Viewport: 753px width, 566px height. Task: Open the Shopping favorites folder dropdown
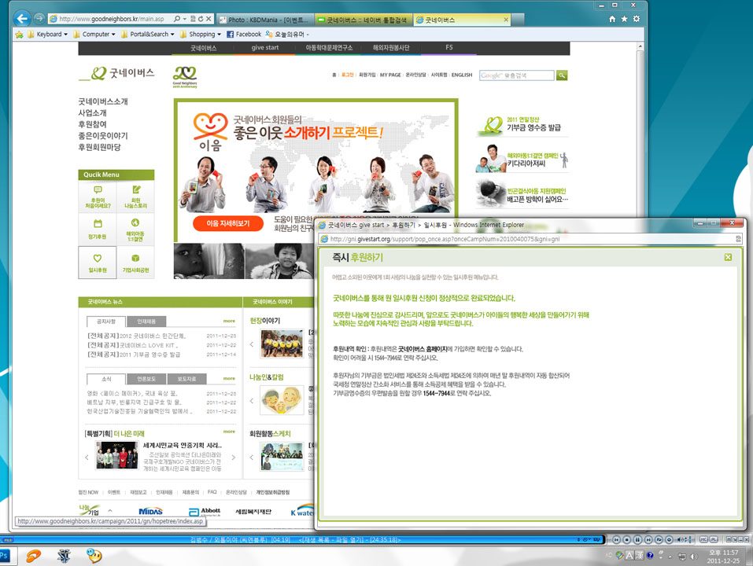tap(201, 34)
